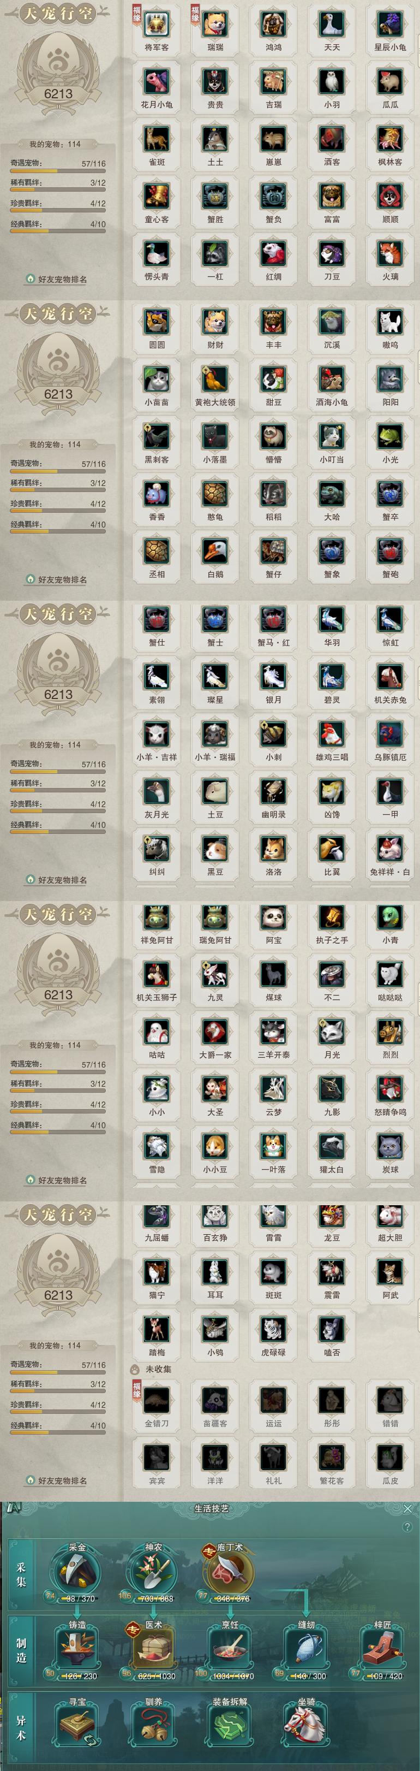Viewport: 420px width, 1771px height.
Task: Toggle the 专 badge on 庖丁术
Action: [x=208, y=1550]
